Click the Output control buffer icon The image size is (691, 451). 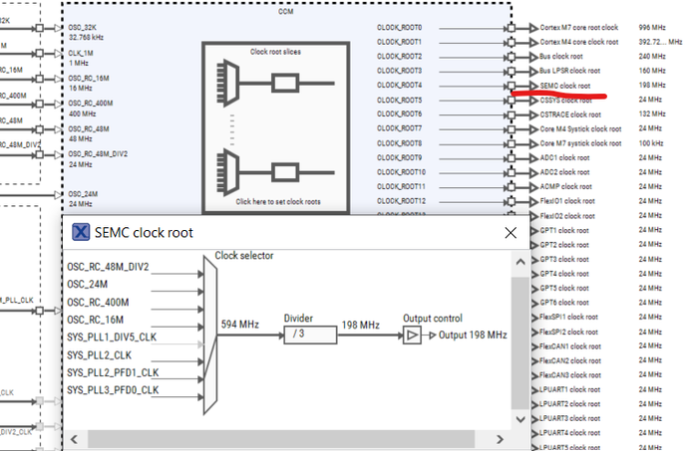412,336
